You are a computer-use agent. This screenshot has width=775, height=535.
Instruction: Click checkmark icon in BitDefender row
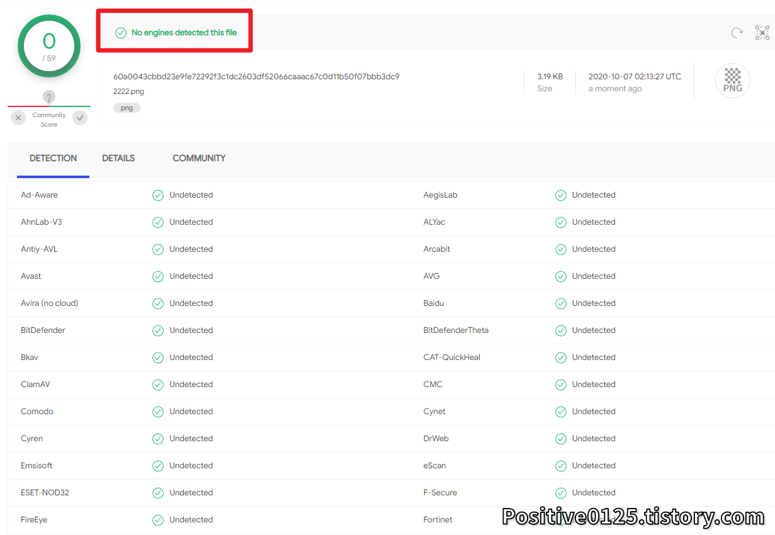(158, 330)
